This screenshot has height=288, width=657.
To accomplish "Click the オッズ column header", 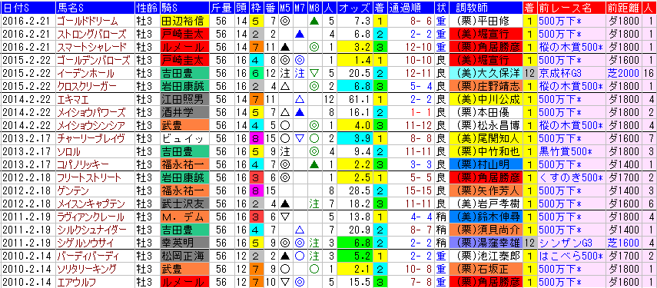I will pos(354,7).
